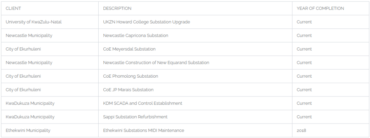Click the YEAR OF COMPLETION header
The height and width of the screenshot is (138, 370).
pos(320,9)
